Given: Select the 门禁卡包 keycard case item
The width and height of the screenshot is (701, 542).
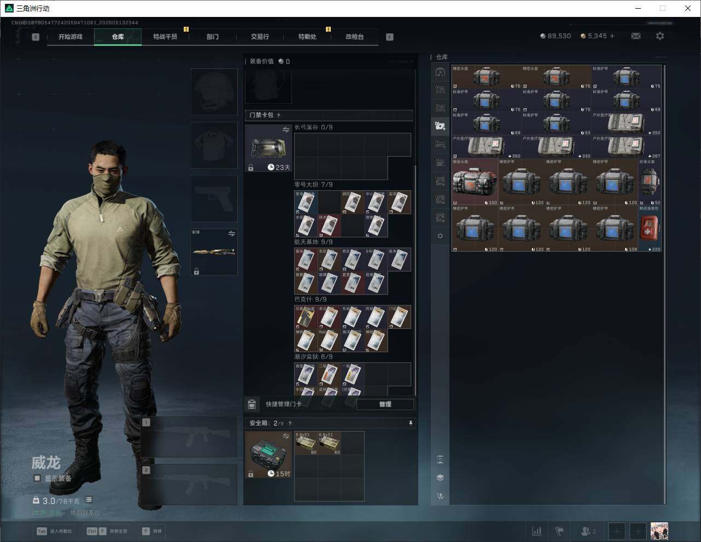Looking at the screenshot, I should click(x=268, y=148).
